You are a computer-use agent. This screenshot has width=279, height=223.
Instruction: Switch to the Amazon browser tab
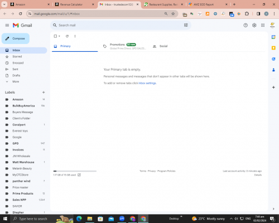tap(30, 4)
